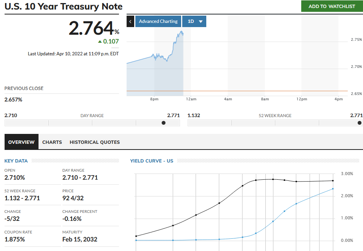
Task: Click the Maturity date Feb 15, 2032
Action: (x=80, y=240)
